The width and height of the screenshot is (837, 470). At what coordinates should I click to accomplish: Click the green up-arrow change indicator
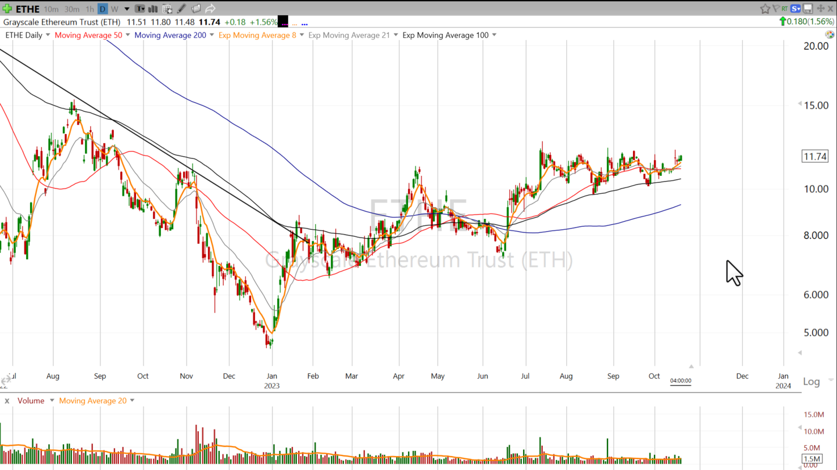coord(783,22)
